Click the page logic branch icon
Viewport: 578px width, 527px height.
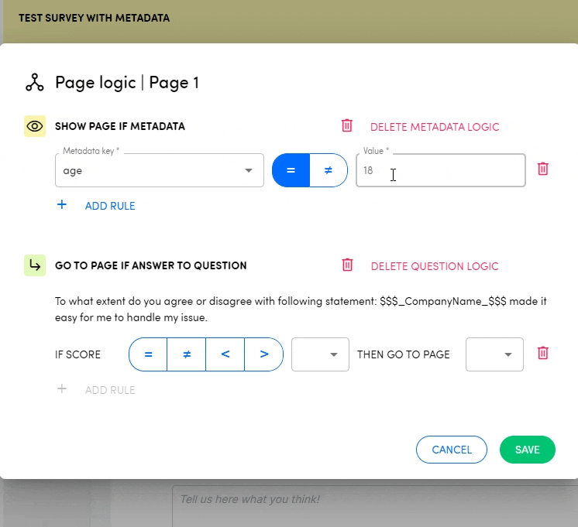(x=35, y=83)
